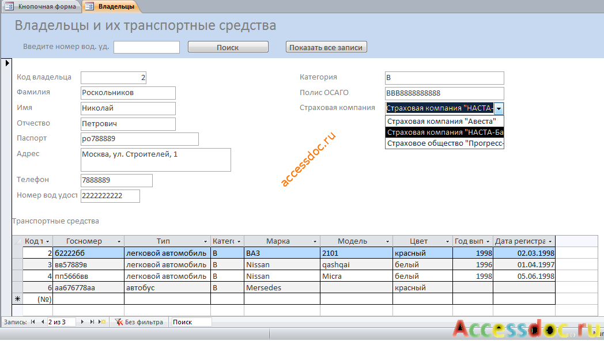Click Номер вод удост field 2222222222
The image size is (604, 341).
click(x=110, y=195)
